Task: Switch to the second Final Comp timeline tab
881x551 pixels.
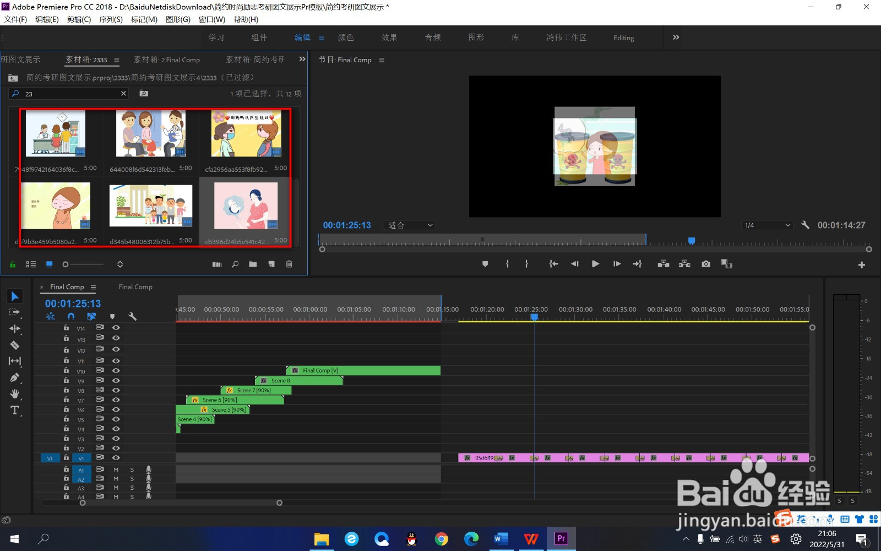Action: tap(135, 287)
